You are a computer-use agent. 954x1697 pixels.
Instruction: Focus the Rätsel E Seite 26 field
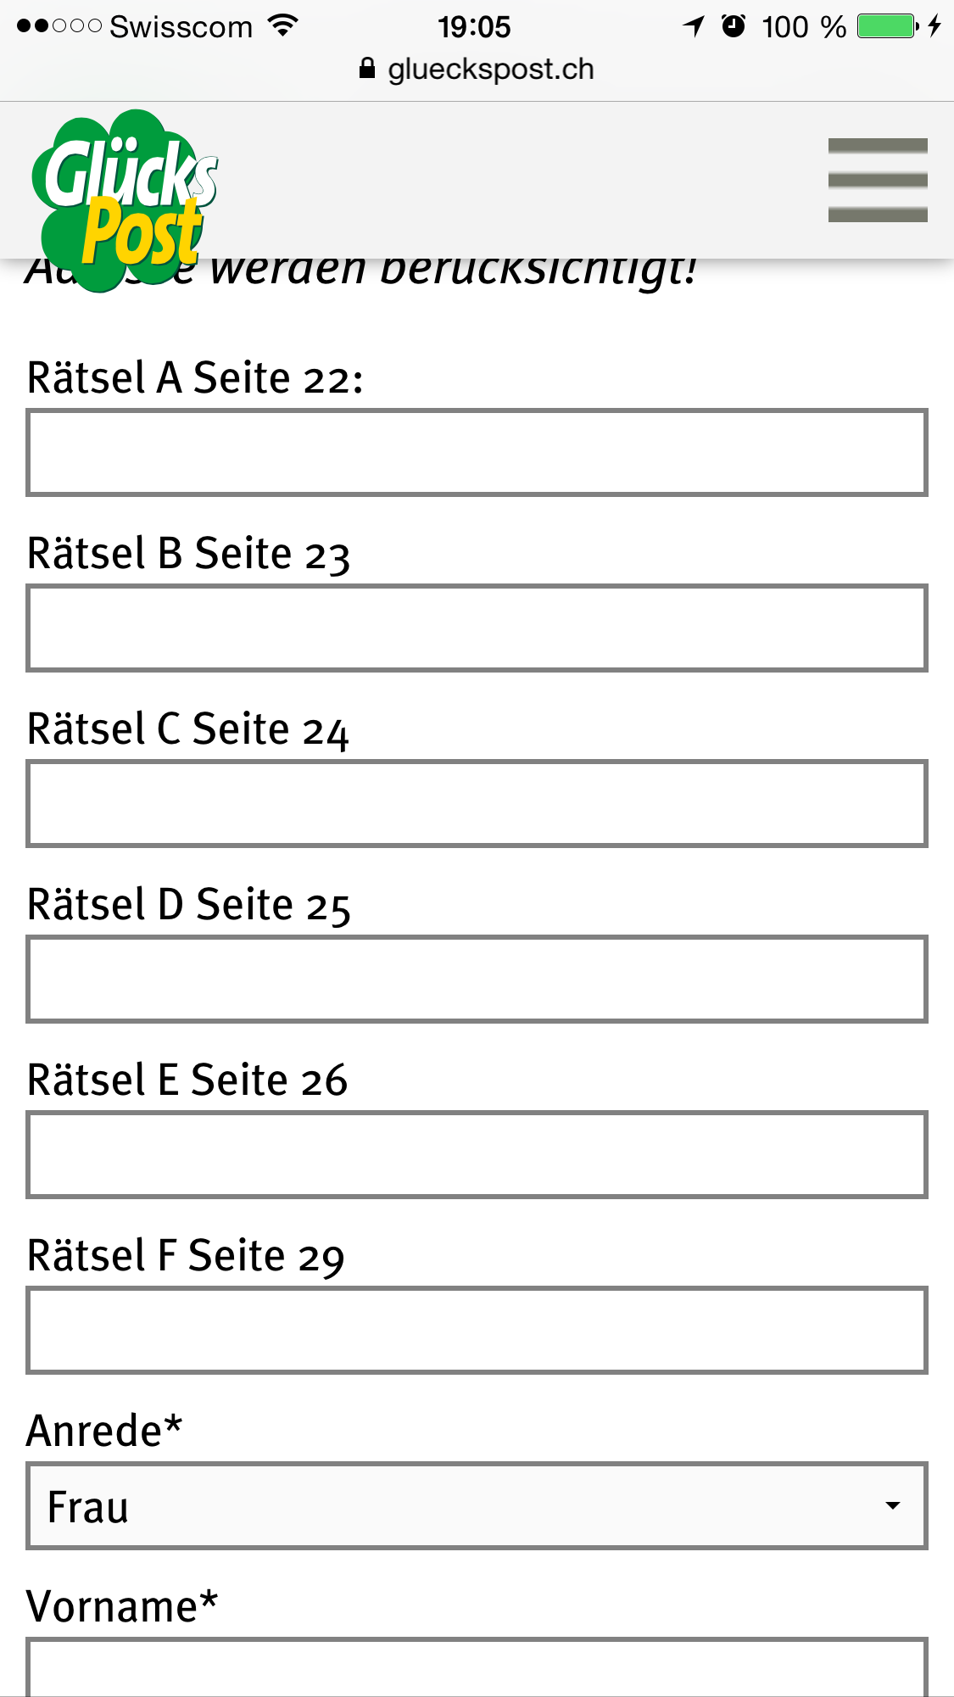477,1154
